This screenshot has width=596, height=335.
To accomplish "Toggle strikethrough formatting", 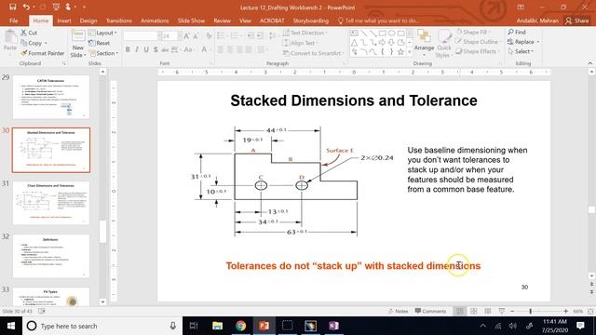I will [x=165, y=49].
